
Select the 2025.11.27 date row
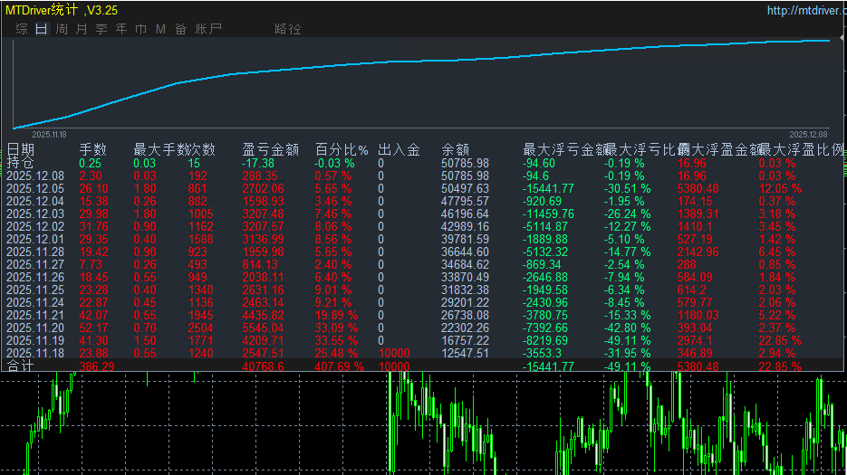coord(35,264)
